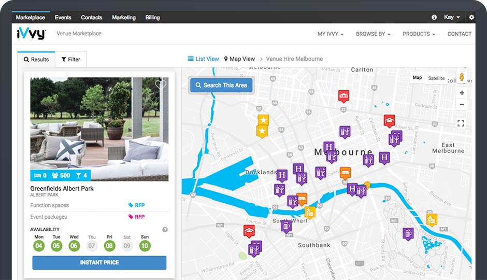487x280 pixels.
Task: Expand the MY IVVY dropdown menu
Action: click(331, 34)
